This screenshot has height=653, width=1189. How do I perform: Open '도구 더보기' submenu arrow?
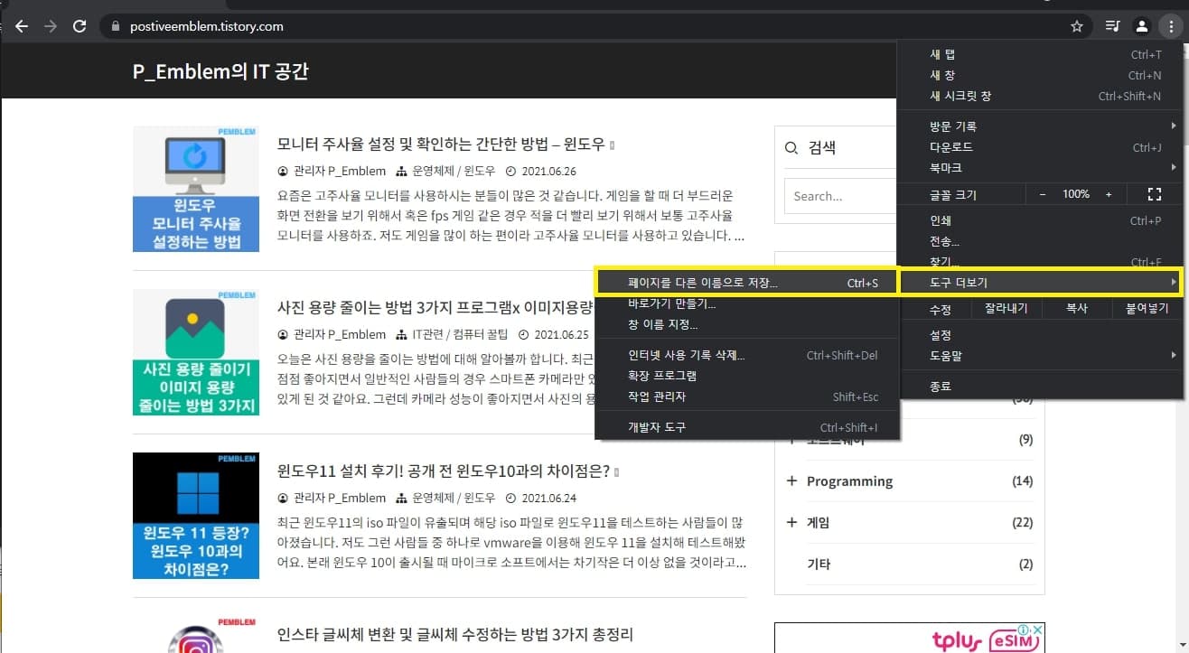coord(1175,281)
